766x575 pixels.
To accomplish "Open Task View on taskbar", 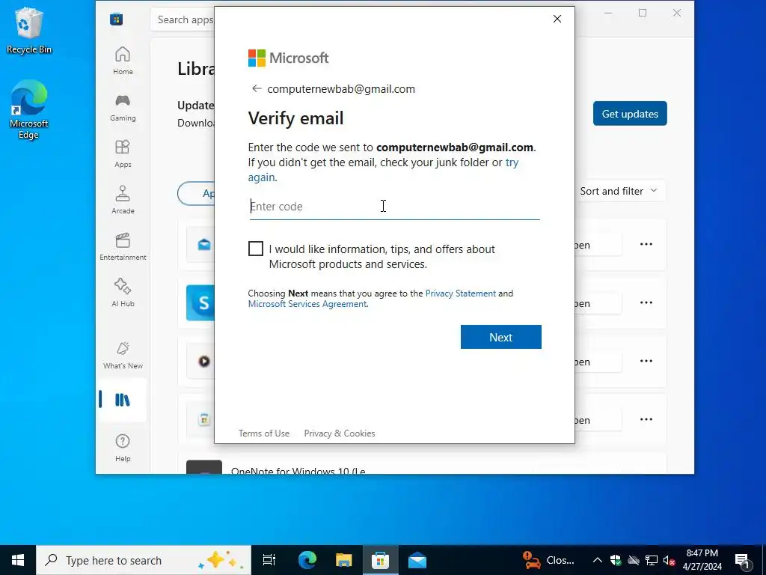I will 269,560.
